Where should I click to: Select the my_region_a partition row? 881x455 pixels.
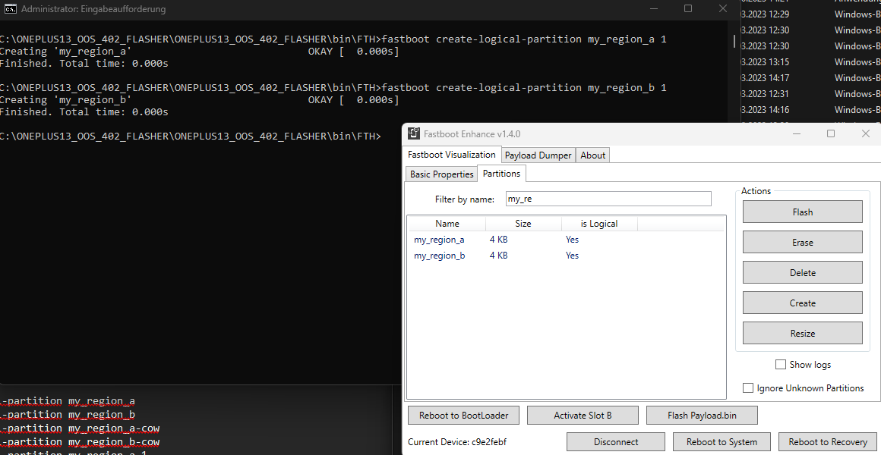pos(566,240)
